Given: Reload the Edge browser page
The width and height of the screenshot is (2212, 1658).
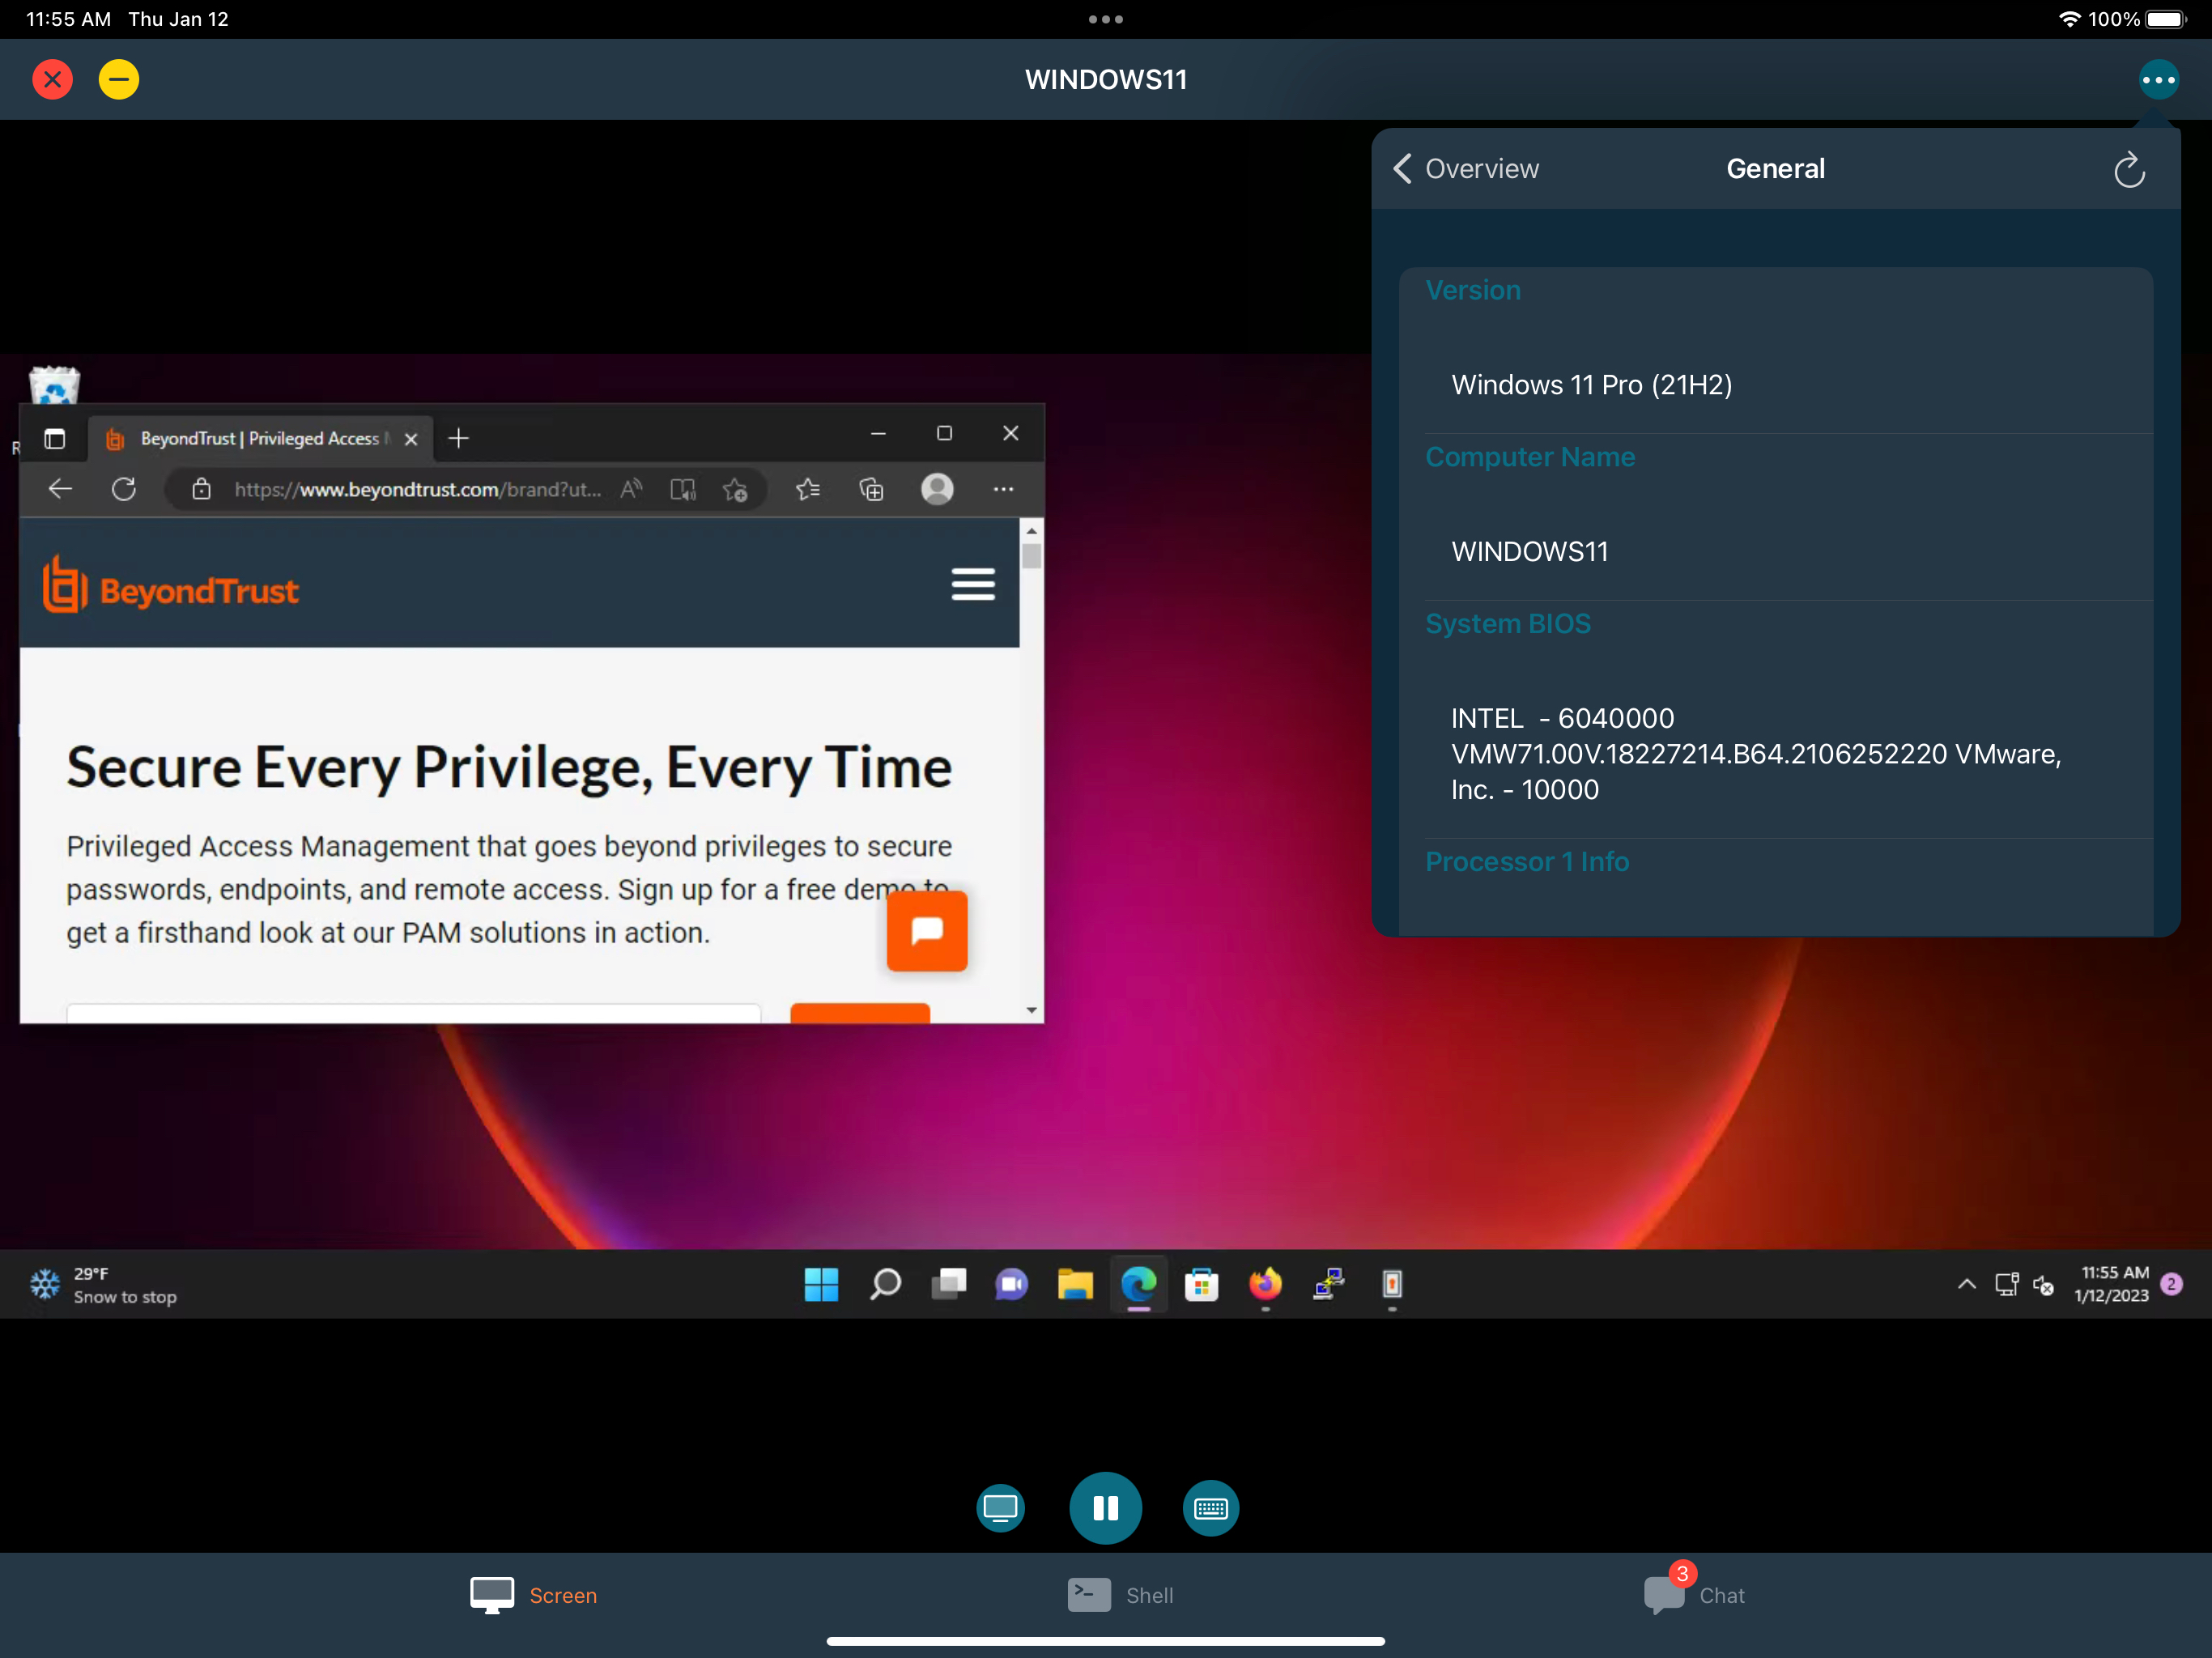Looking at the screenshot, I should point(124,489).
